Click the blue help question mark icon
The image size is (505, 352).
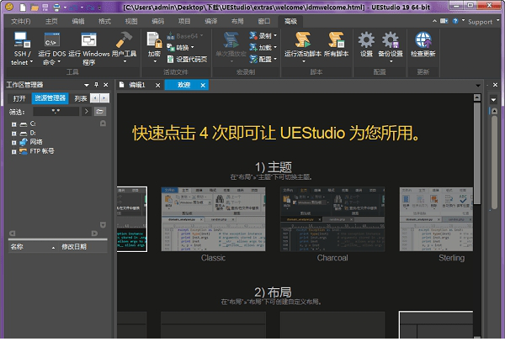click(455, 21)
